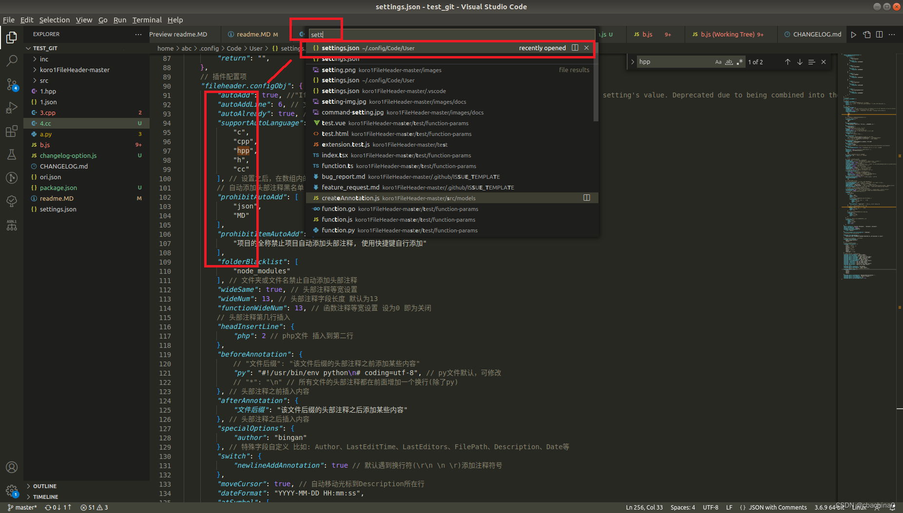903x513 pixels.
Task: Expand the replace field in find widget
Action: click(x=633, y=62)
